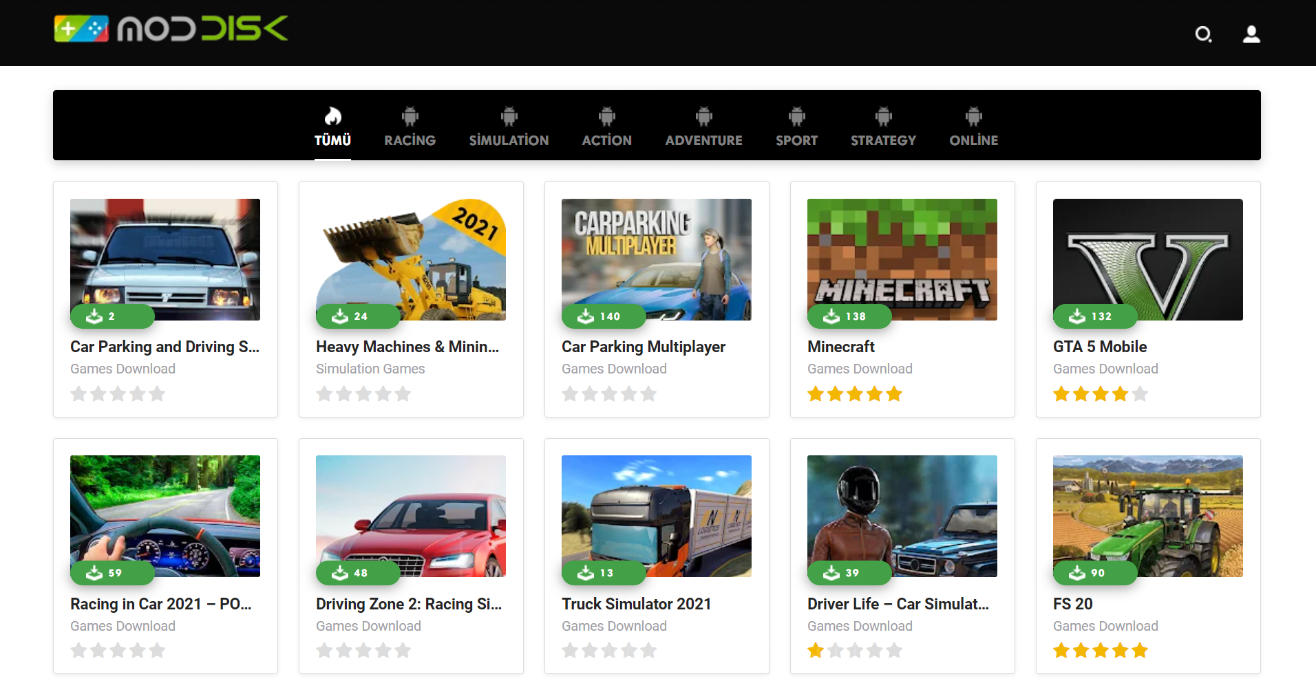Image resolution: width=1316 pixels, height=683 pixels.
Task: Switch to the Action category tab
Action: click(x=606, y=140)
